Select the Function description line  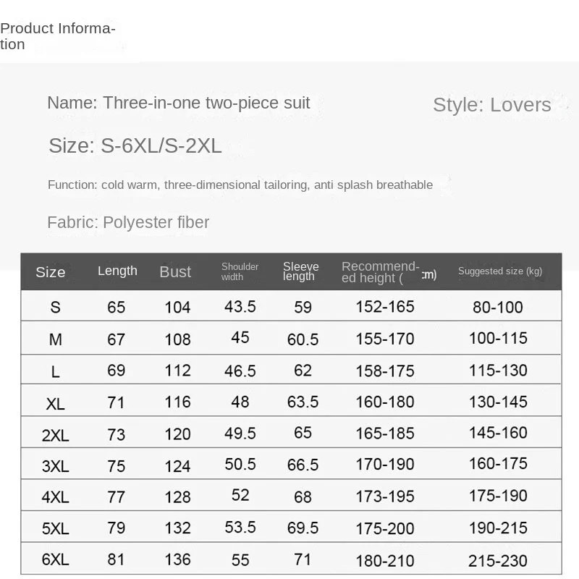coord(240,185)
